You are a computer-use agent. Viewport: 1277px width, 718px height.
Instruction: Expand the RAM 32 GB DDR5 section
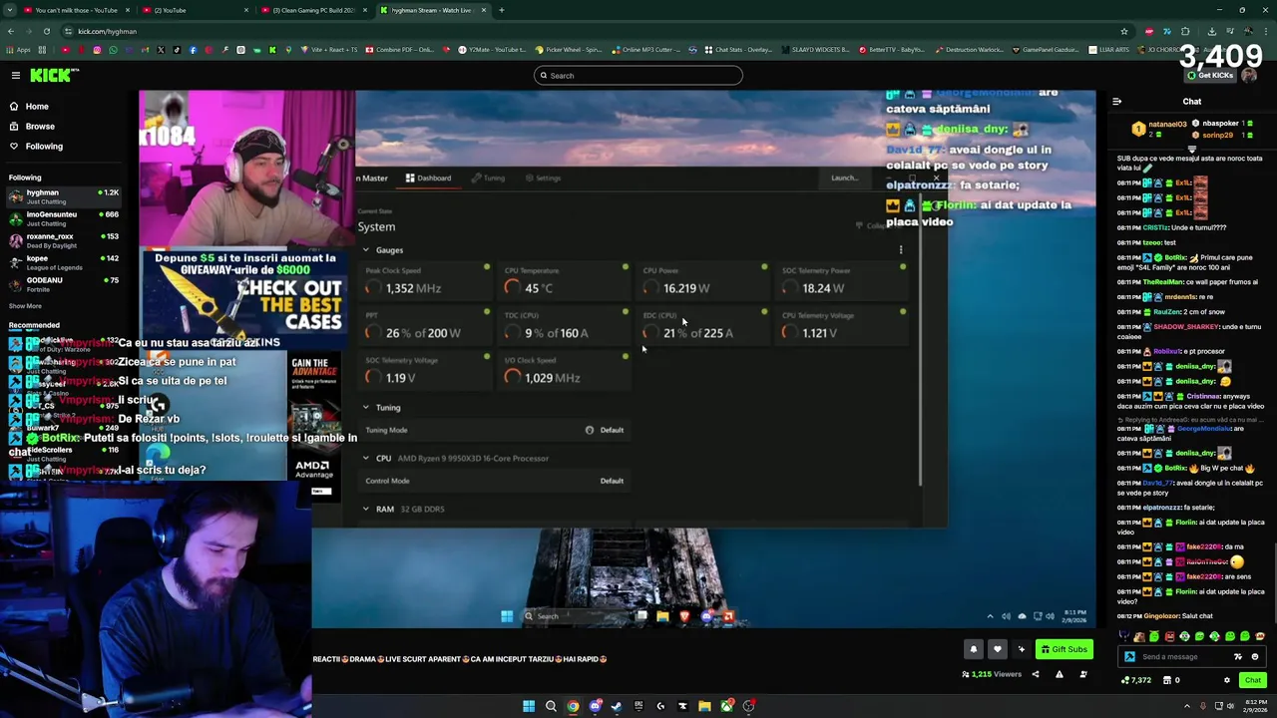click(x=366, y=510)
